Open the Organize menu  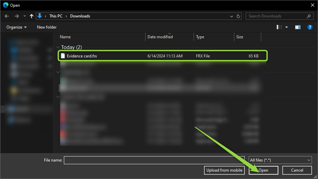[x=16, y=27]
